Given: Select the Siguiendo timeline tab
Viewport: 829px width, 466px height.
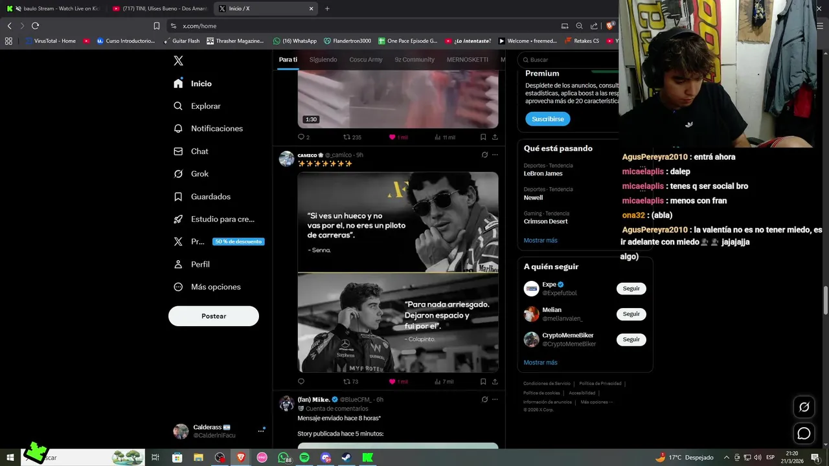Looking at the screenshot, I should click(x=323, y=60).
